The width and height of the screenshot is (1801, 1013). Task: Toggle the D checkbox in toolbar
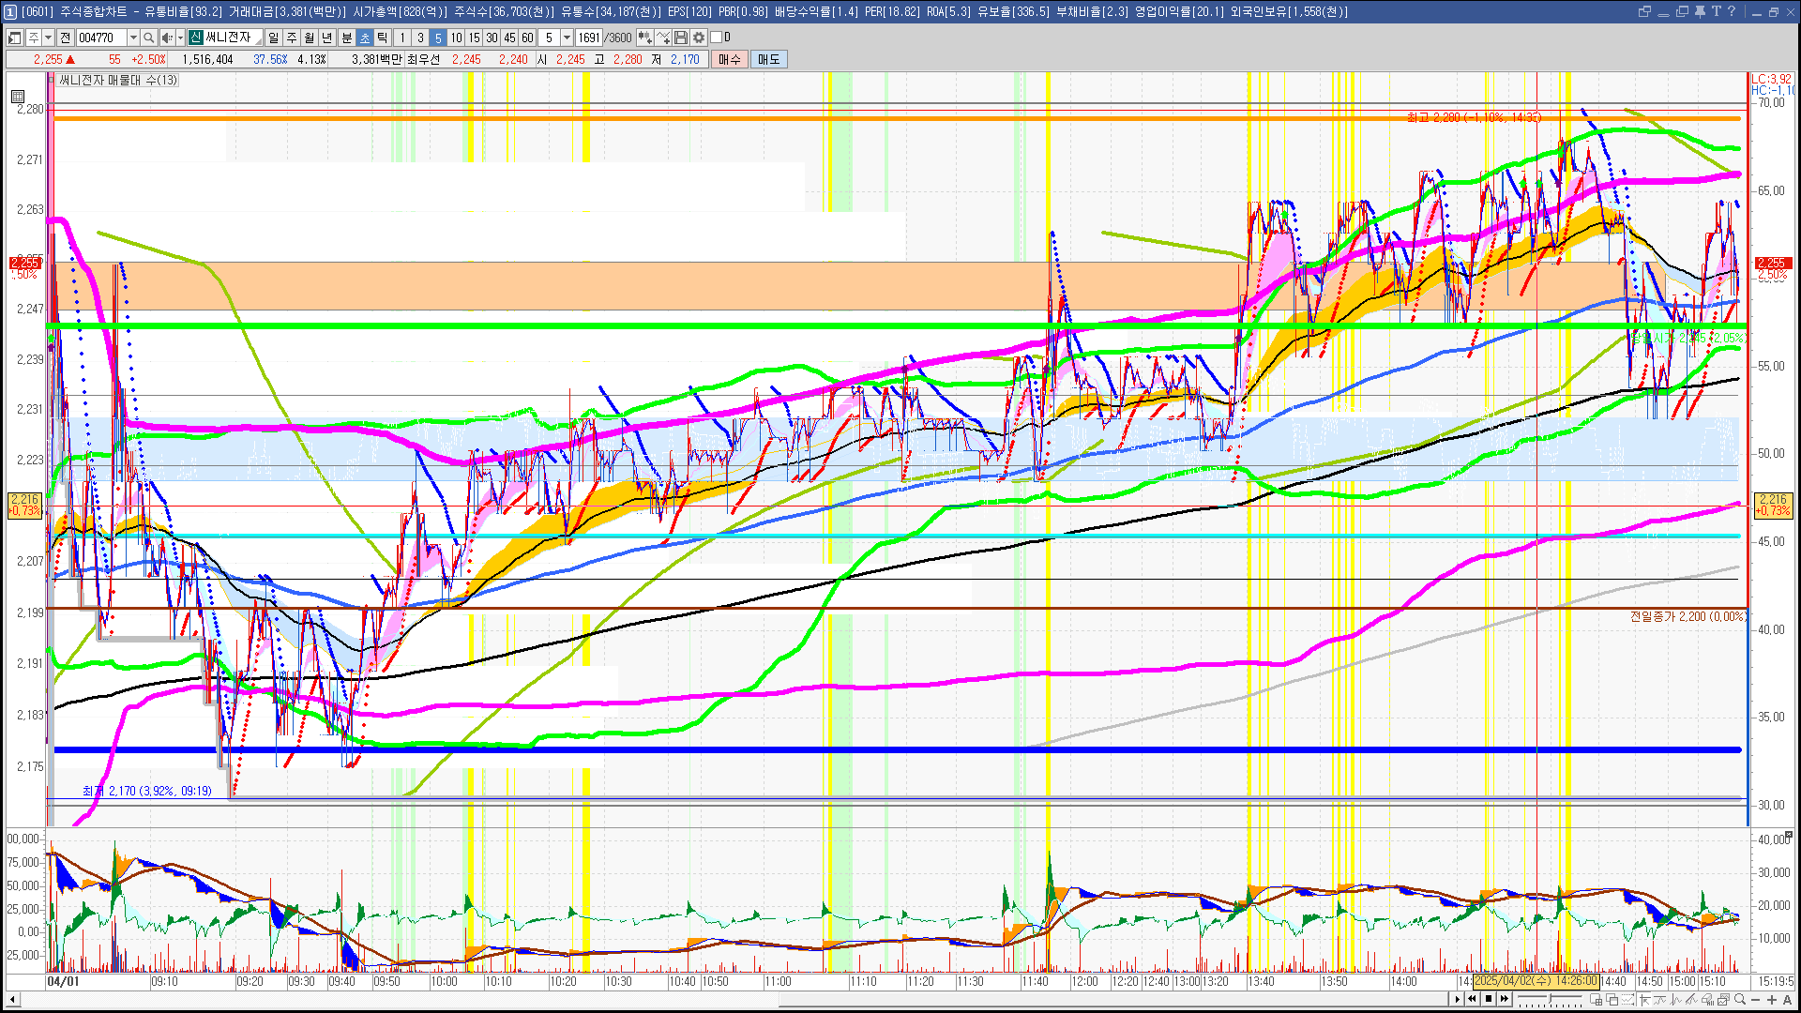[x=716, y=38]
